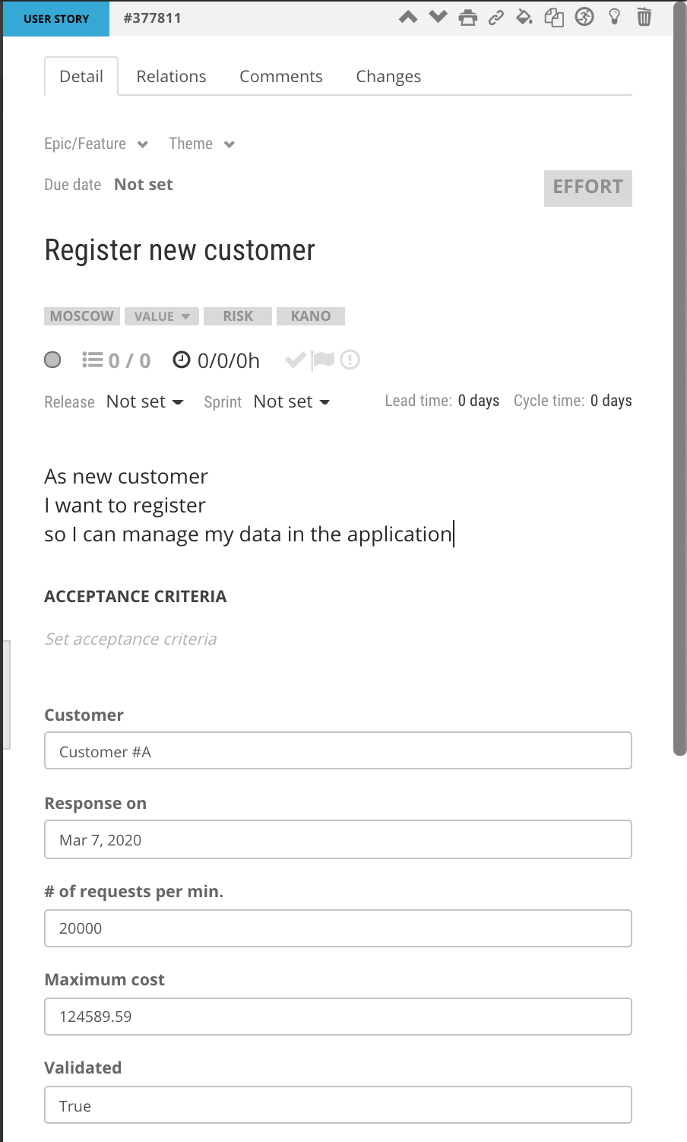Click the EFFORT button
Screen dimensions: 687x1142
coord(588,188)
